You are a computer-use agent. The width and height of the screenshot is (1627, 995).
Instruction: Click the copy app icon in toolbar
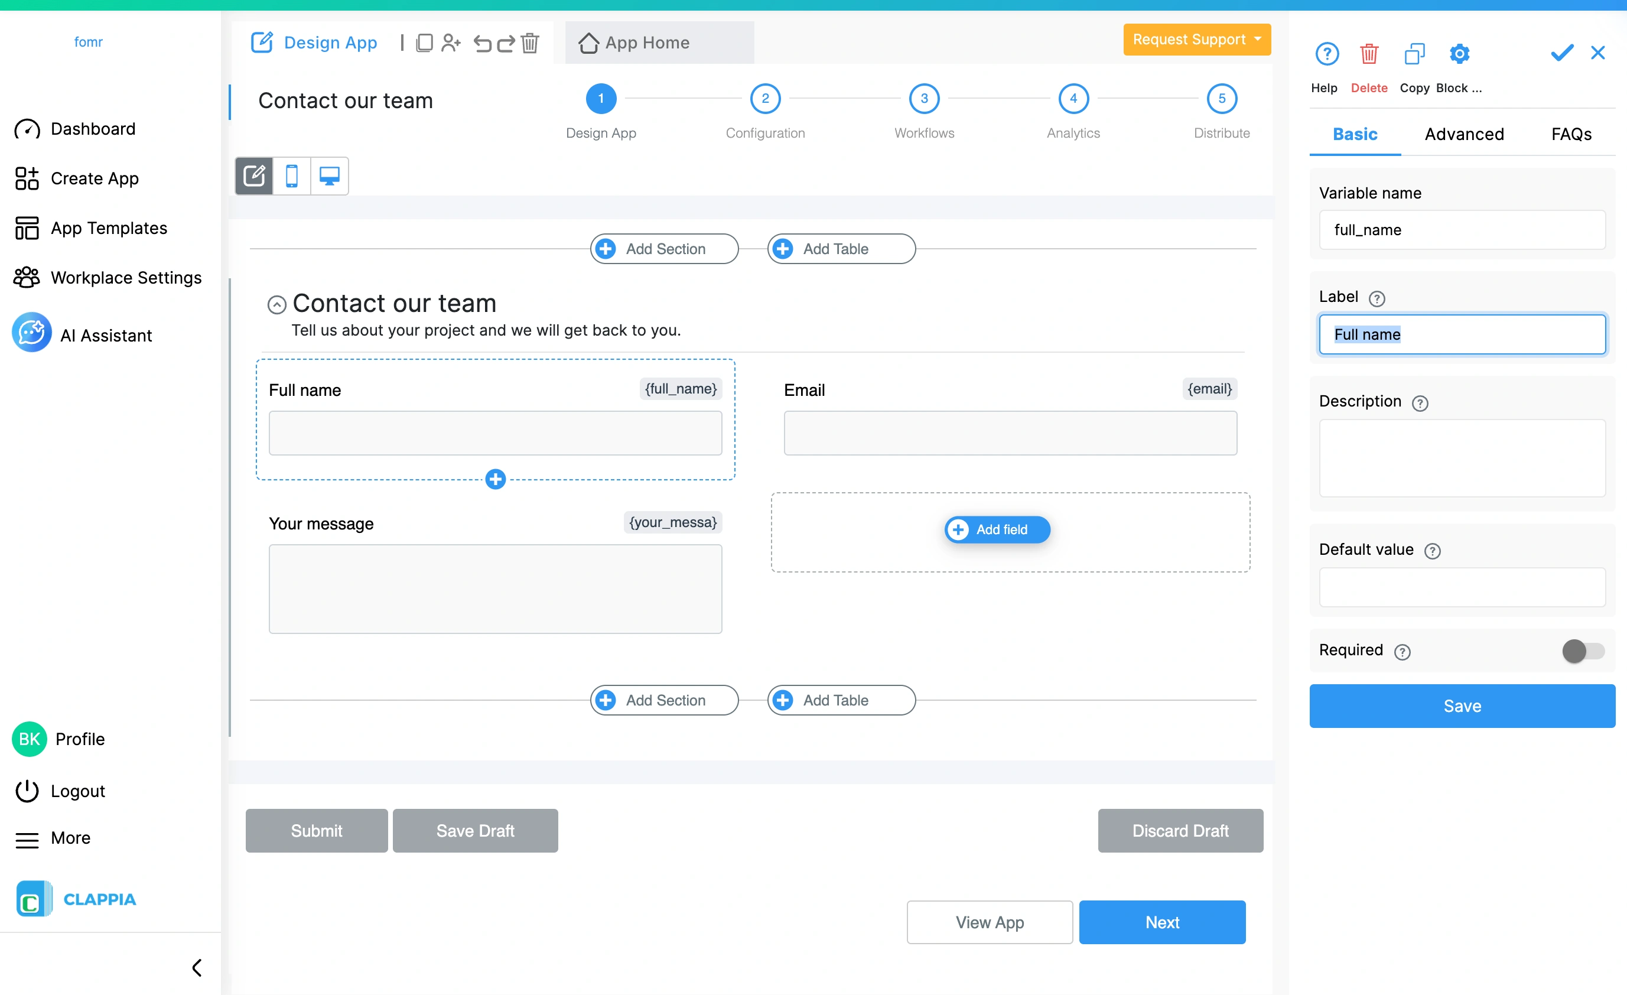425,43
